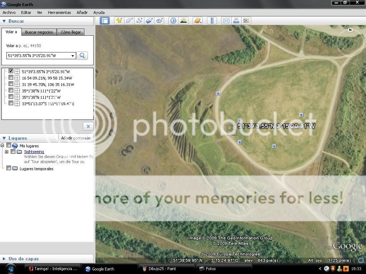Click the faint vertical zoom slider on map
This screenshot has height=274, width=366.
[x=350, y=117]
